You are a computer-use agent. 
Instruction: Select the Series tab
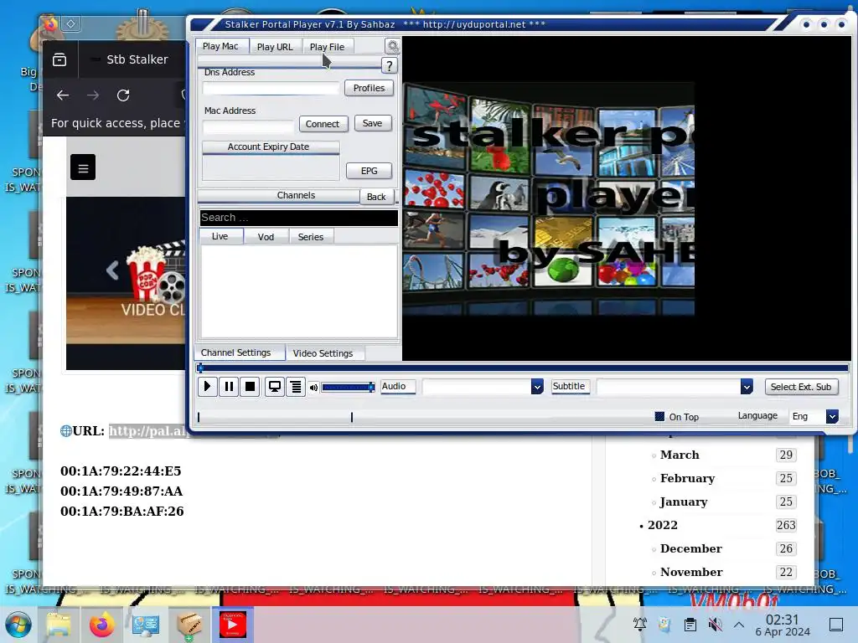(310, 237)
